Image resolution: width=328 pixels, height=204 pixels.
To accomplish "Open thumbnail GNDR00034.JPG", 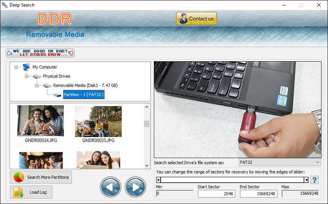I will (41, 121).
